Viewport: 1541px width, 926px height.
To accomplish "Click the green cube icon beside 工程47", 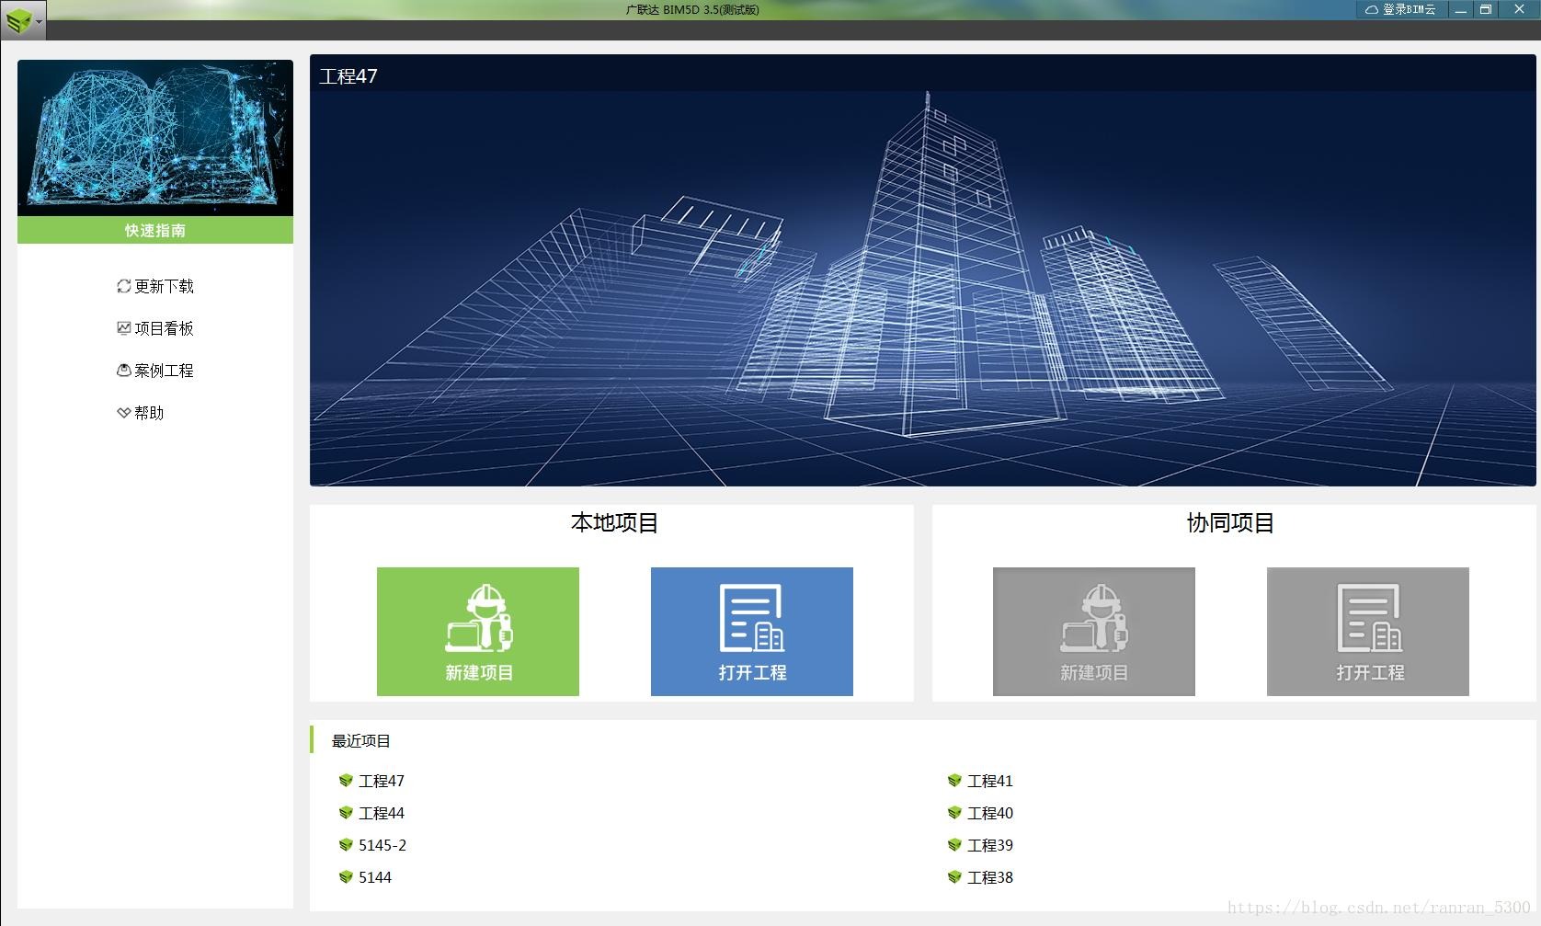I will coord(346,781).
